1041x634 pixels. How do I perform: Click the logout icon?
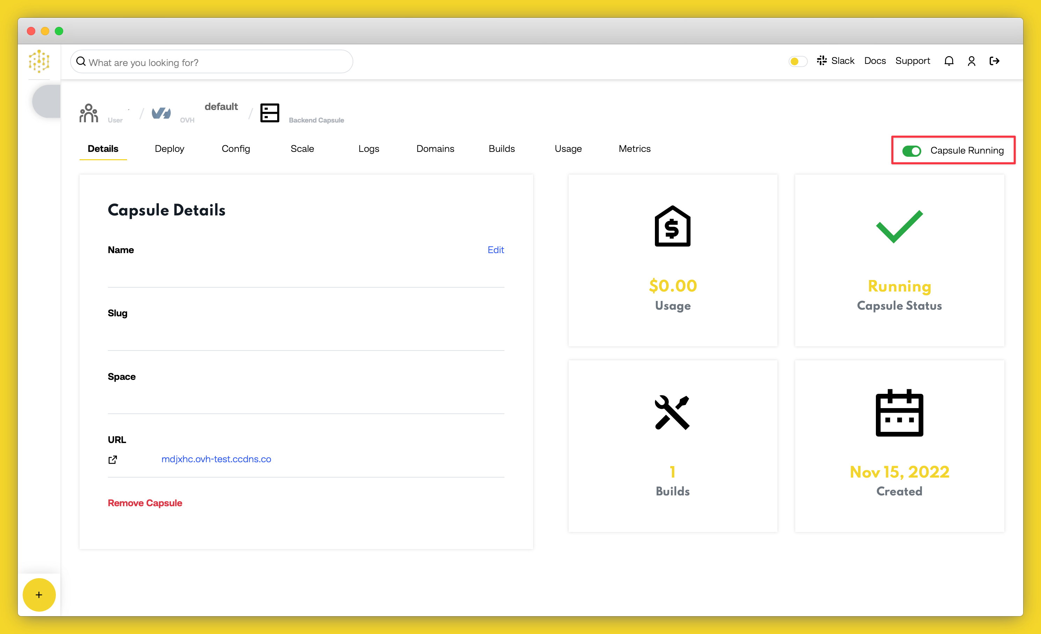coord(995,61)
